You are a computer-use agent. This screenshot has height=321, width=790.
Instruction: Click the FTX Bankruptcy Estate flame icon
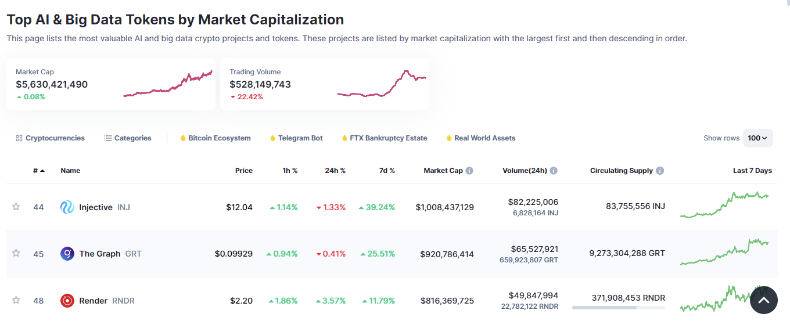pyautogui.click(x=344, y=138)
